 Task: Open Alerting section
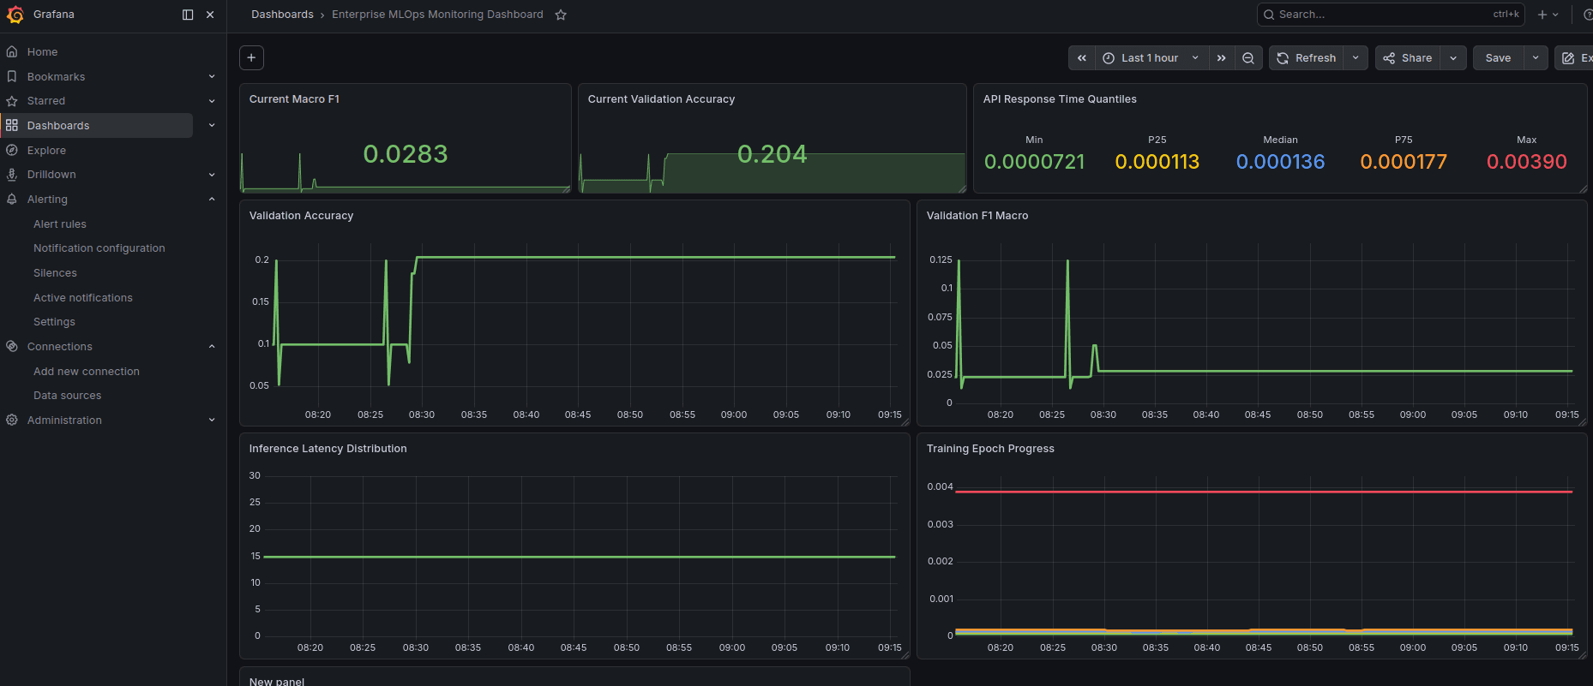(x=47, y=200)
